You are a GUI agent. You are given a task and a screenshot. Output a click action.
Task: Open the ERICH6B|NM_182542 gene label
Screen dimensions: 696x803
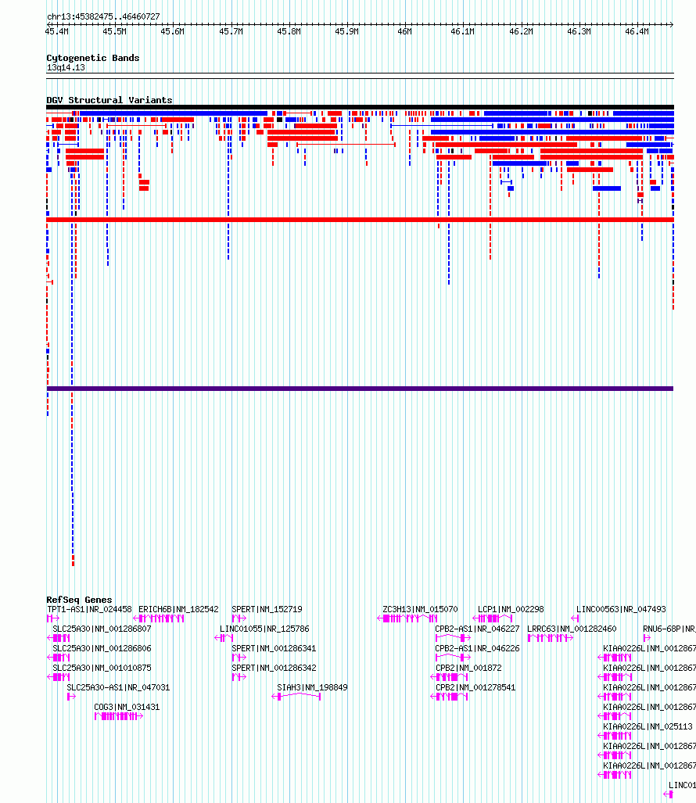[x=179, y=609]
